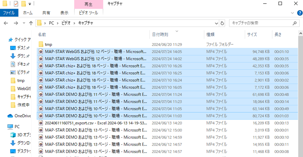Screen dimensions: 303x157
Task: Open address bar history dropdown
Action: (x=216, y=23)
